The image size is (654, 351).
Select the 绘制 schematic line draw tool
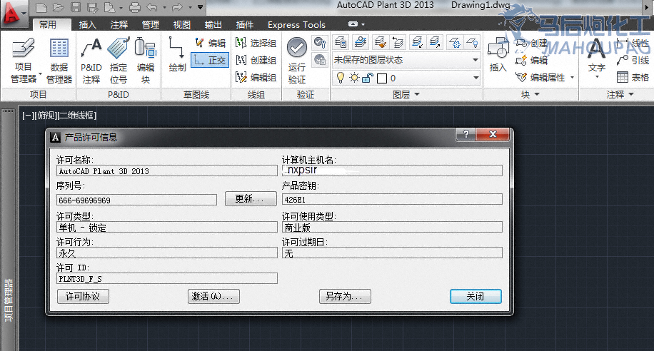click(x=177, y=54)
